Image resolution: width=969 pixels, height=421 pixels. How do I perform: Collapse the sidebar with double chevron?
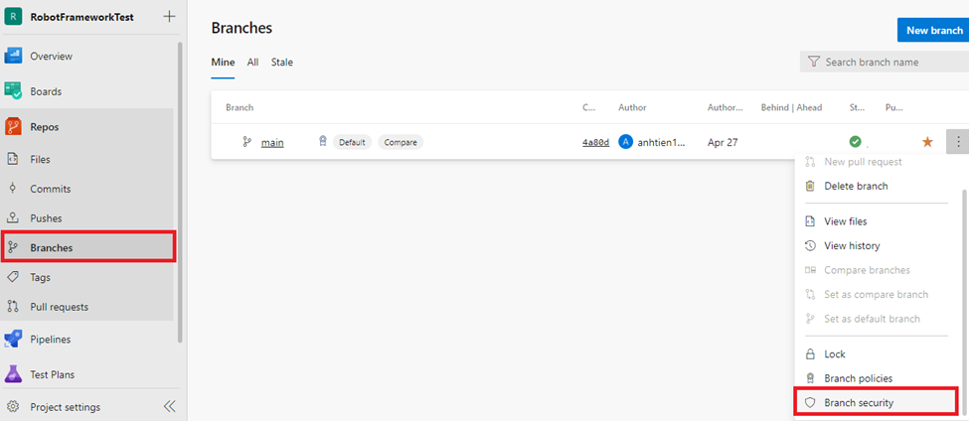169,406
